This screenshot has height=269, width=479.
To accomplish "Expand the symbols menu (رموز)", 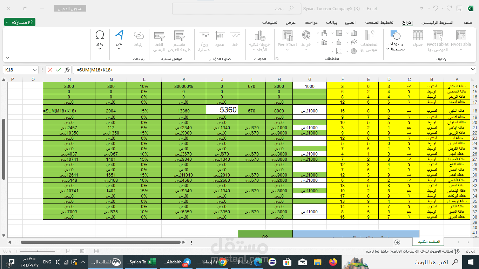I will (x=100, y=40).
